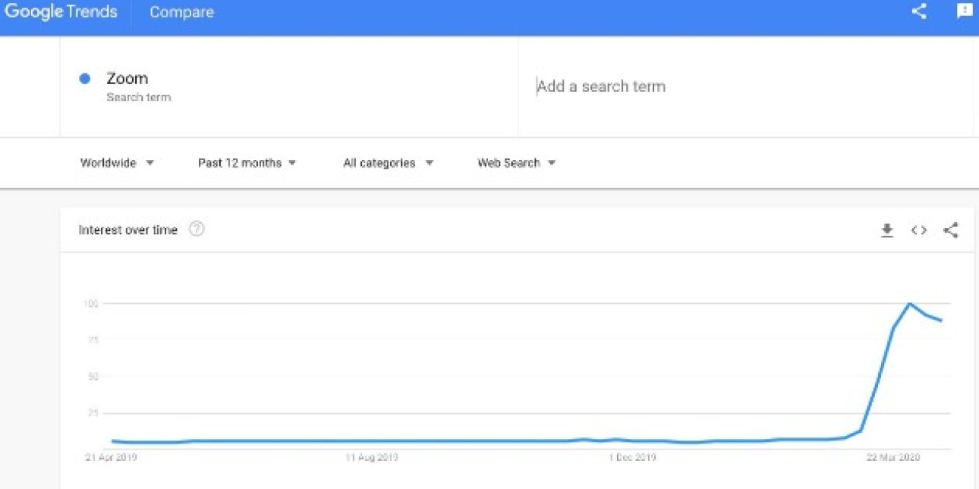Image resolution: width=979 pixels, height=489 pixels.
Task: Click the Google Trends logo
Action: (x=61, y=12)
